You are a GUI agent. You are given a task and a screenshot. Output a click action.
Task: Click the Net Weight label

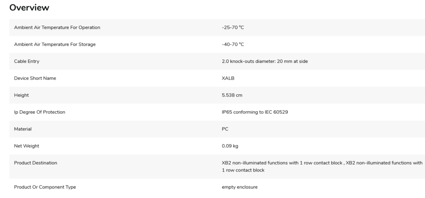pyautogui.click(x=26, y=146)
